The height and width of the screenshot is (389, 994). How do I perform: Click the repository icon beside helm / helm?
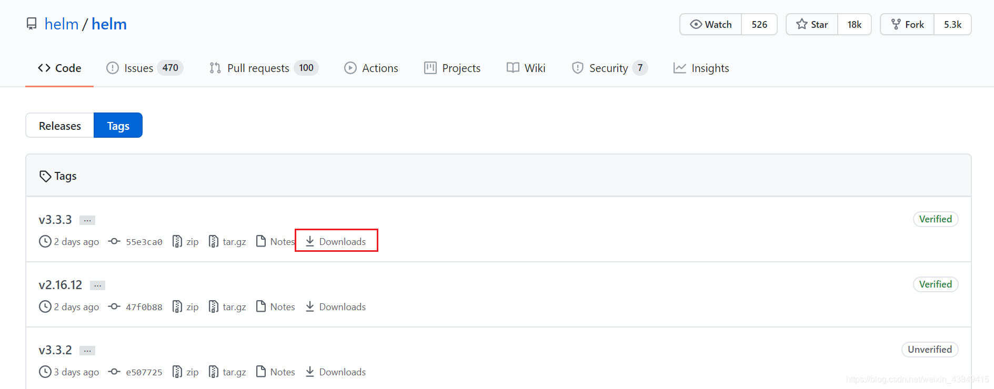[32, 24]
